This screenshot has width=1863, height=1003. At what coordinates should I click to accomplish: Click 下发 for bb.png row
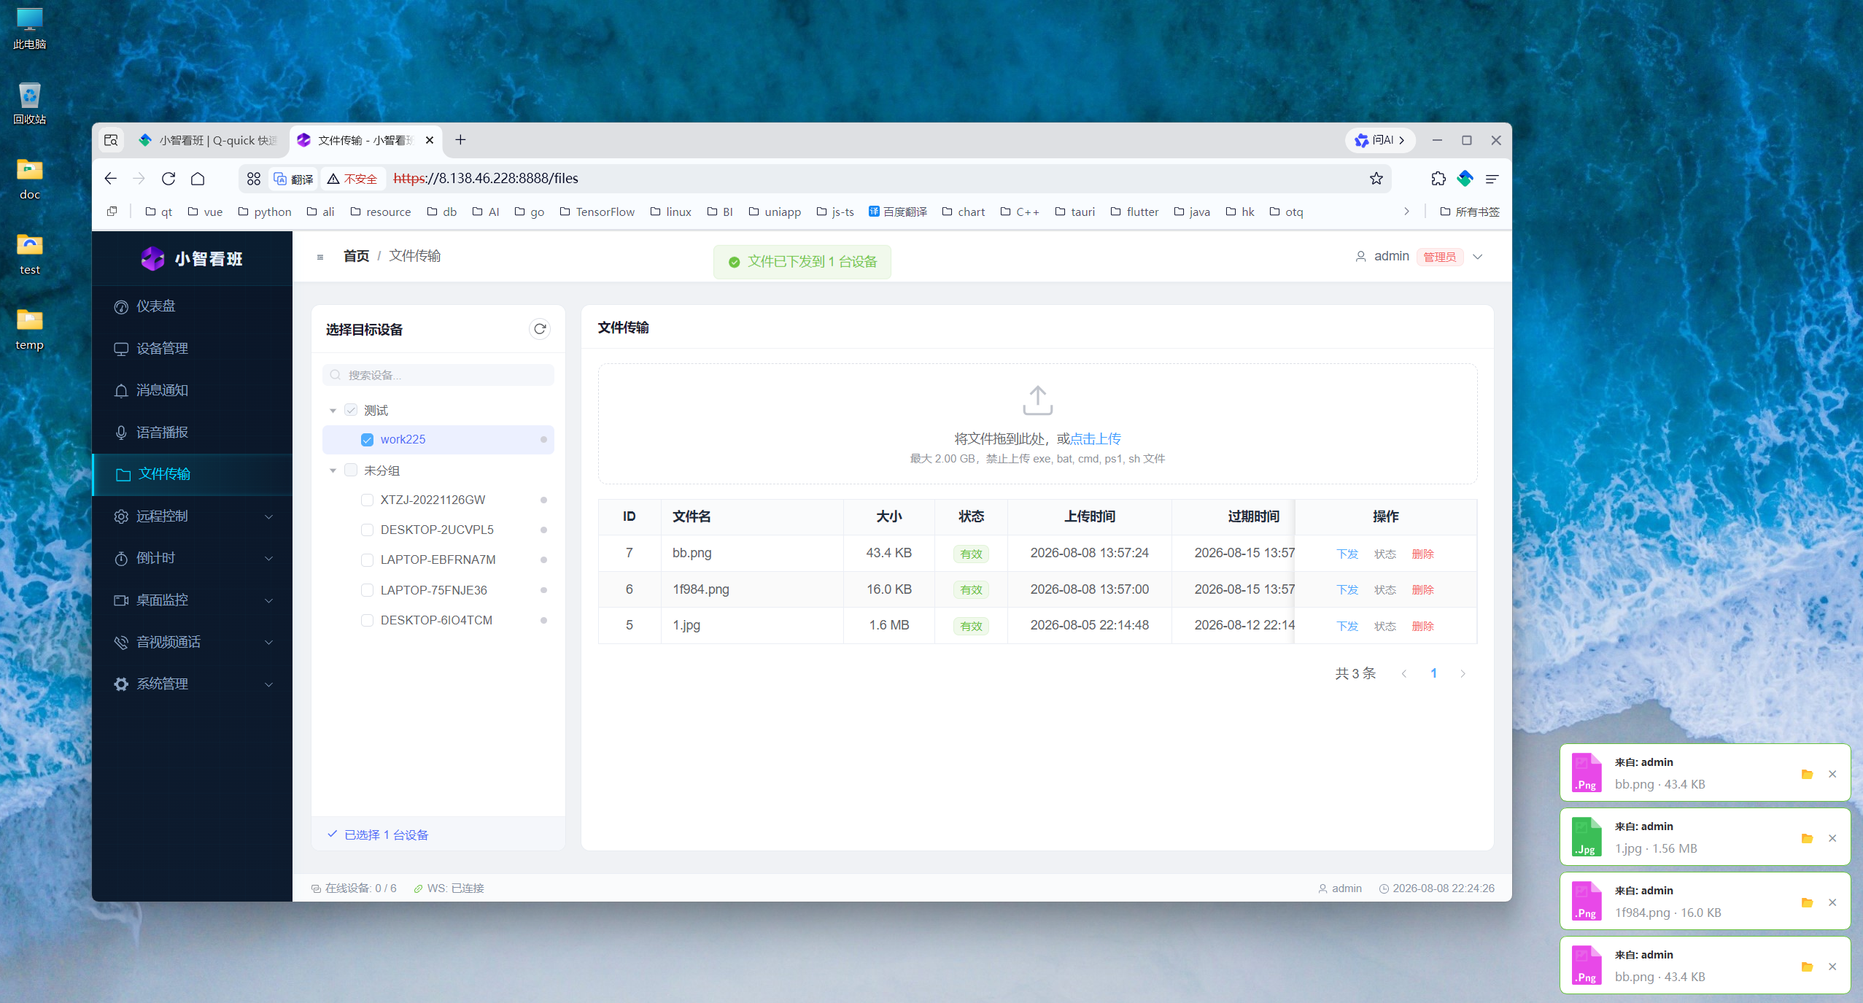1347,554
